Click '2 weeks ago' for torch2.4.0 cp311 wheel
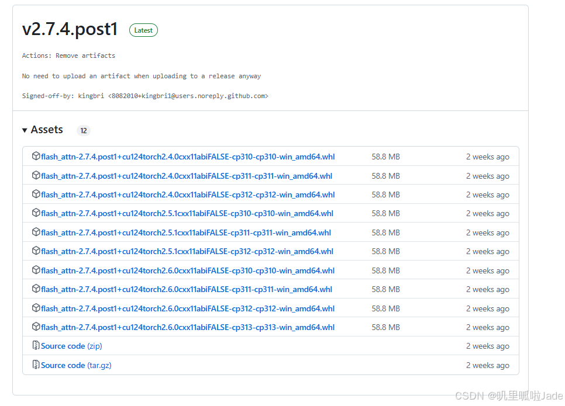Screen dimensions: 565x406 pyautogui.click(x=488, y=176)
